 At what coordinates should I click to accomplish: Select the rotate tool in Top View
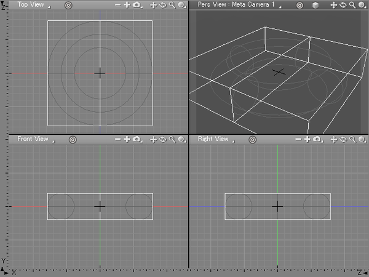[162, 5]
